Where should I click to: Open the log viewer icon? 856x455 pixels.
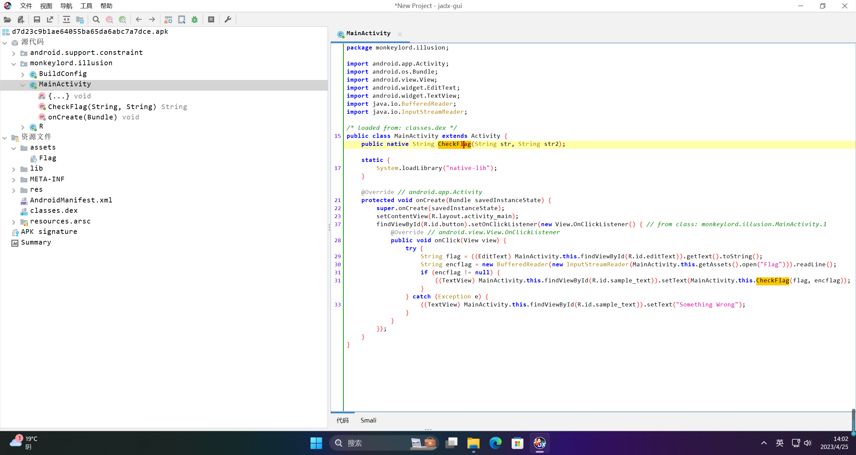tap(211, 19)
